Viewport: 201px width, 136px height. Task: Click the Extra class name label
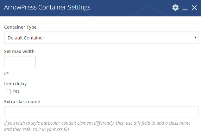pyautogui.click(x=22, y=102)
